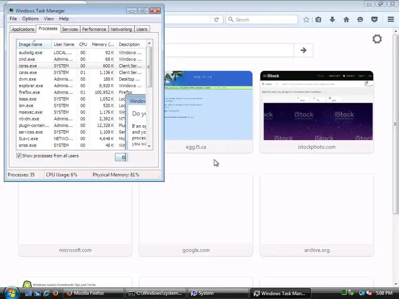Focus the Firefox Search box
This screenshot has width=399, height=299.
(262, 19)
